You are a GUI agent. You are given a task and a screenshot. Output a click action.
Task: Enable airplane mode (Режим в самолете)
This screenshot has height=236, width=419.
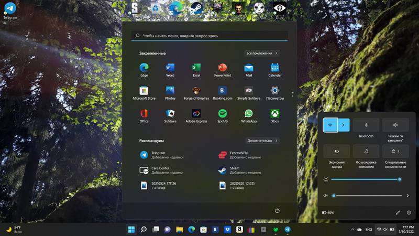[395, 125]
